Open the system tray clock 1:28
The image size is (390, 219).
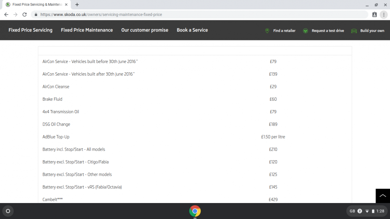380,211
